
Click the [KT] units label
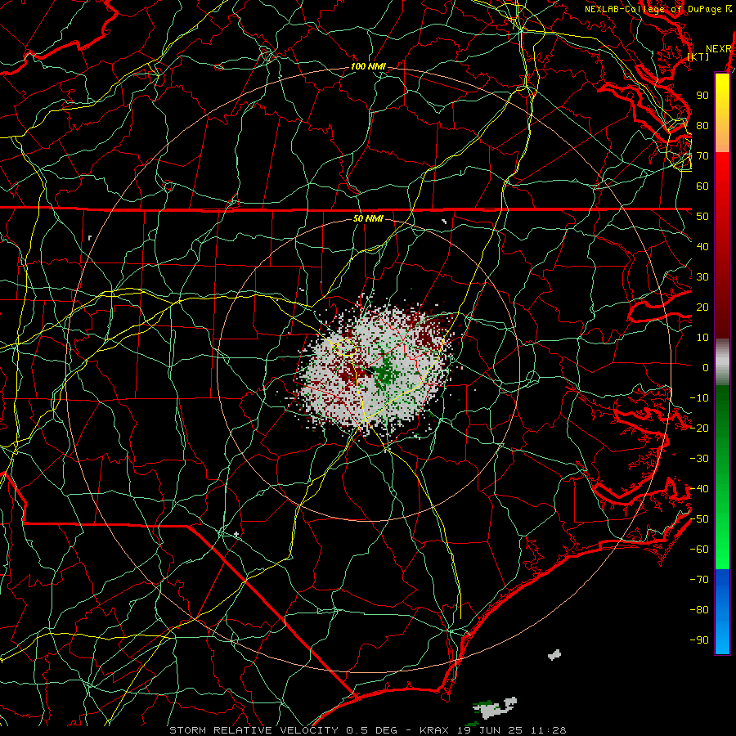(x=698, y=56)
